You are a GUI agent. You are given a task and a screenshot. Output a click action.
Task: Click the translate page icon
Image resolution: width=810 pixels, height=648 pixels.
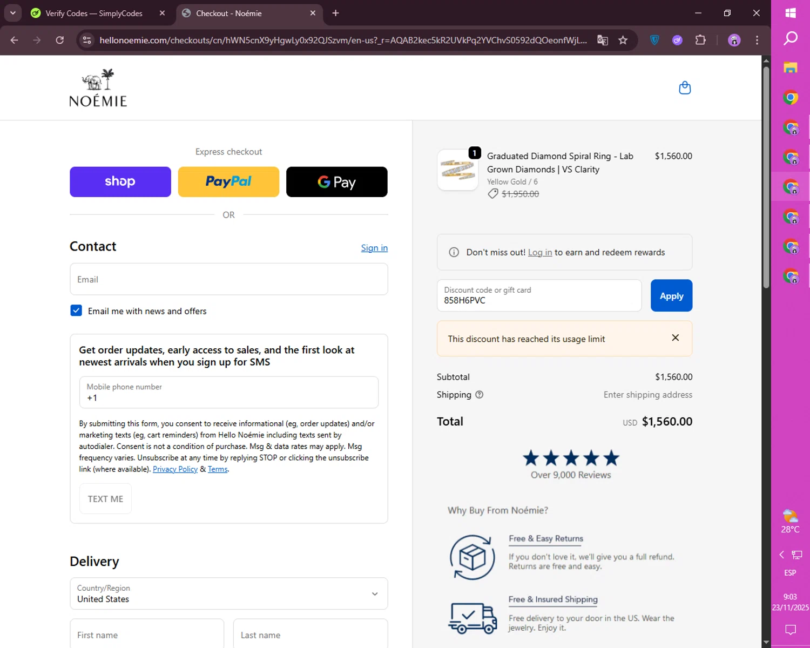(x=603, y=40)
